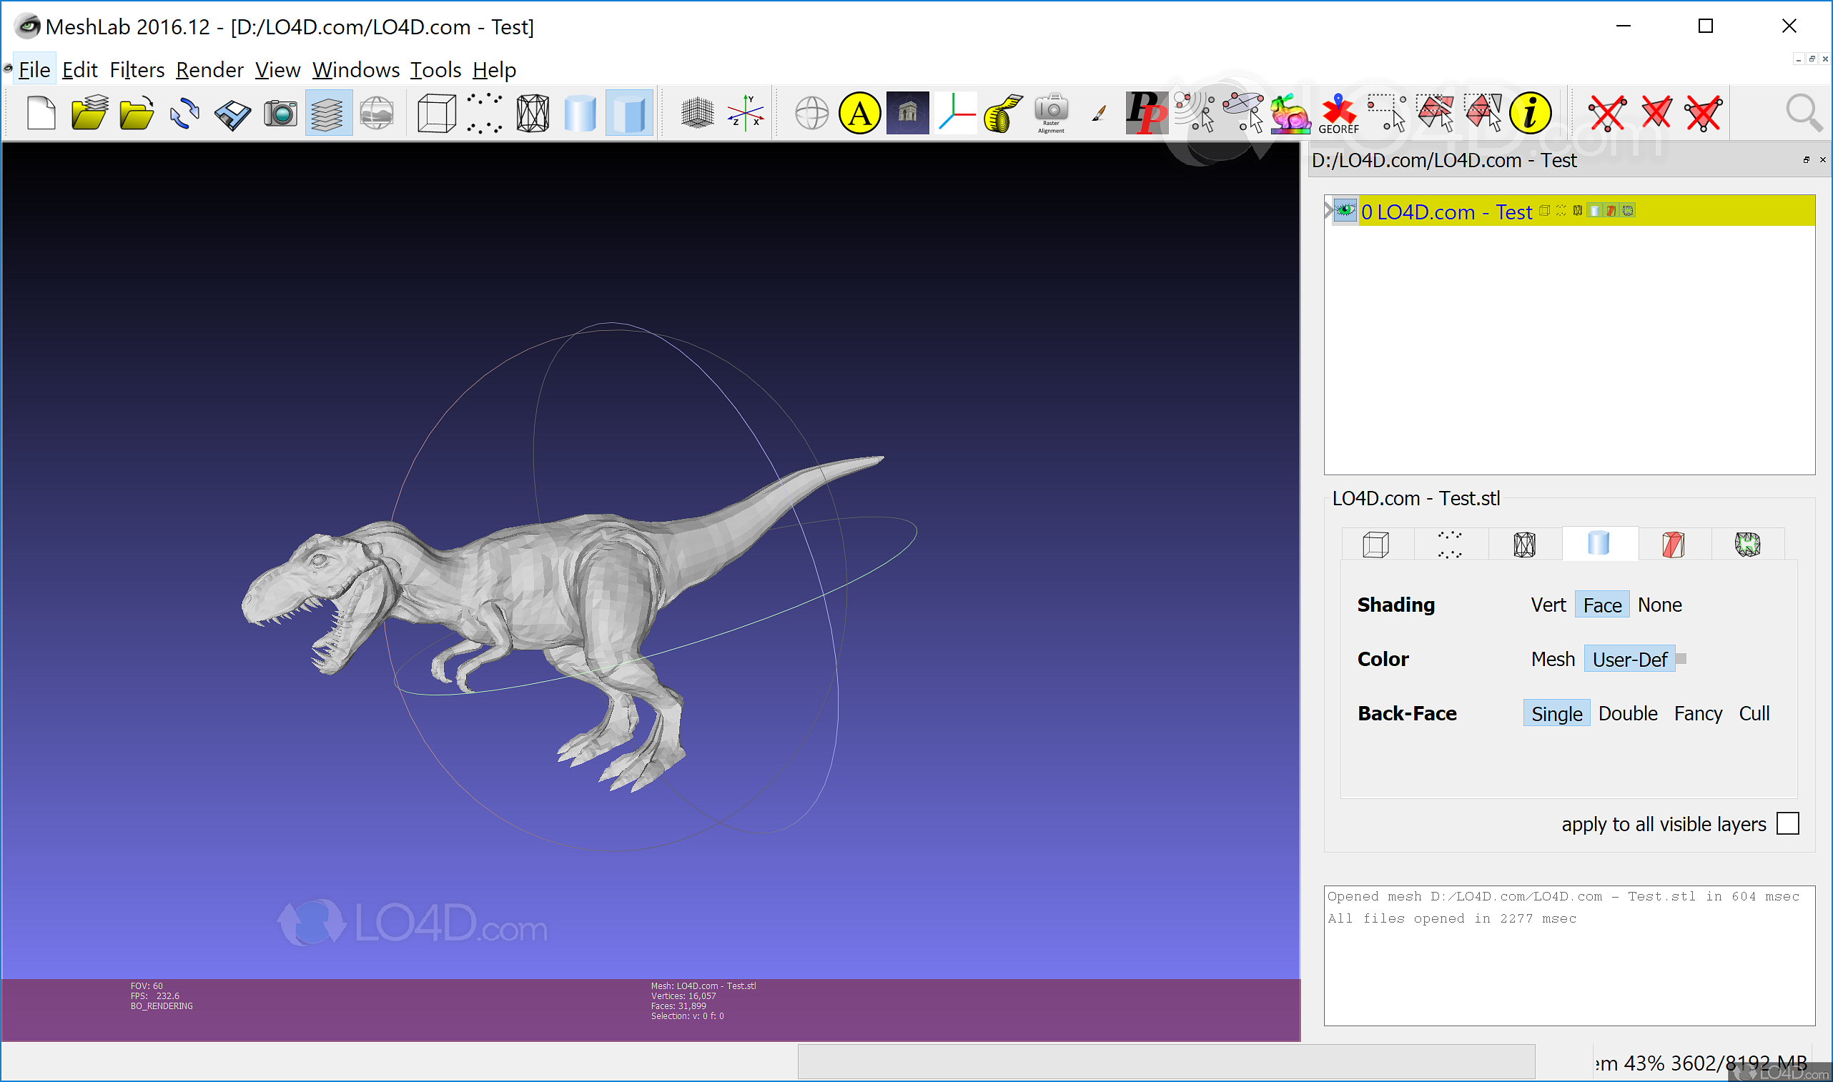Screen dimensions: 1833x1082
Task: Select the manipulators axis tool
Action: coord(956,113)
